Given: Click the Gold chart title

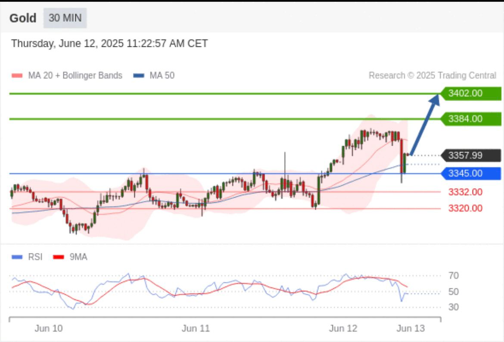Looking at the screenshot, I should tap(23, 18).
